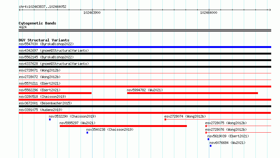Click the red nsv5582296 variant bar
The height and width of the screenshot is (158, 280).
pos(55,93)
